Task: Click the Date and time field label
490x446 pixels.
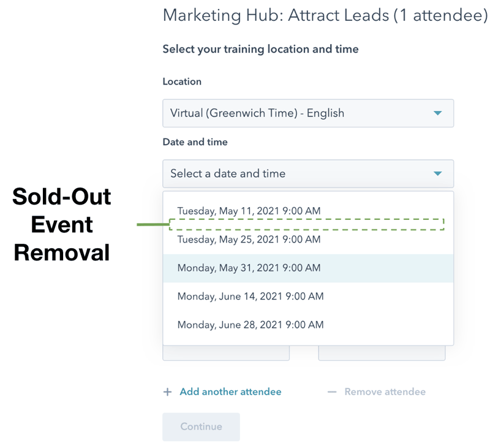Action: coord(195,142)
